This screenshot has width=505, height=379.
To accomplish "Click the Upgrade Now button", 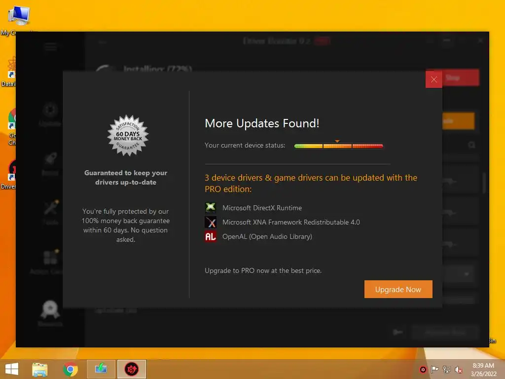I will [398, 289].
